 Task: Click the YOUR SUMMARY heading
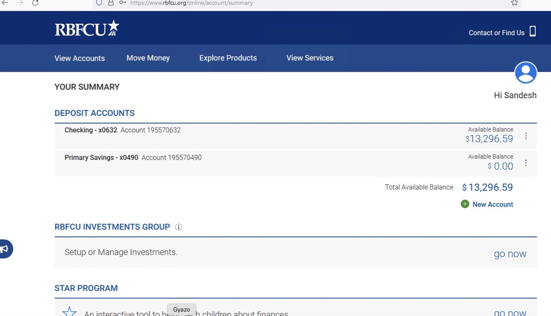[x=87, y=87]
